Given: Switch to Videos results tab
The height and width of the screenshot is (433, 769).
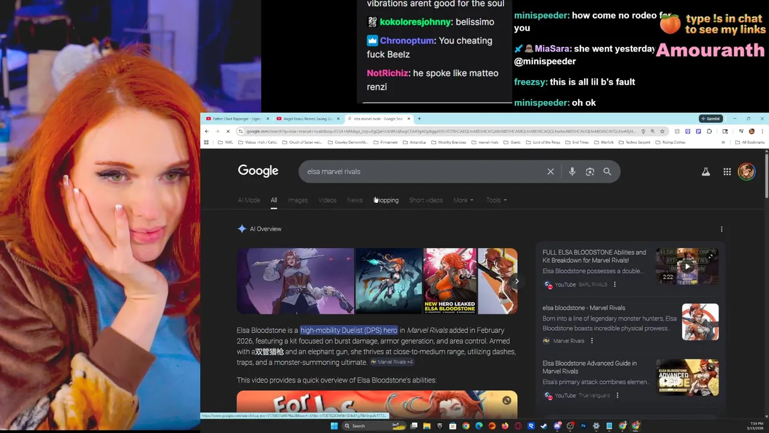Looking at the screenshot, I should pyautogui.click(x=327, y=200).
